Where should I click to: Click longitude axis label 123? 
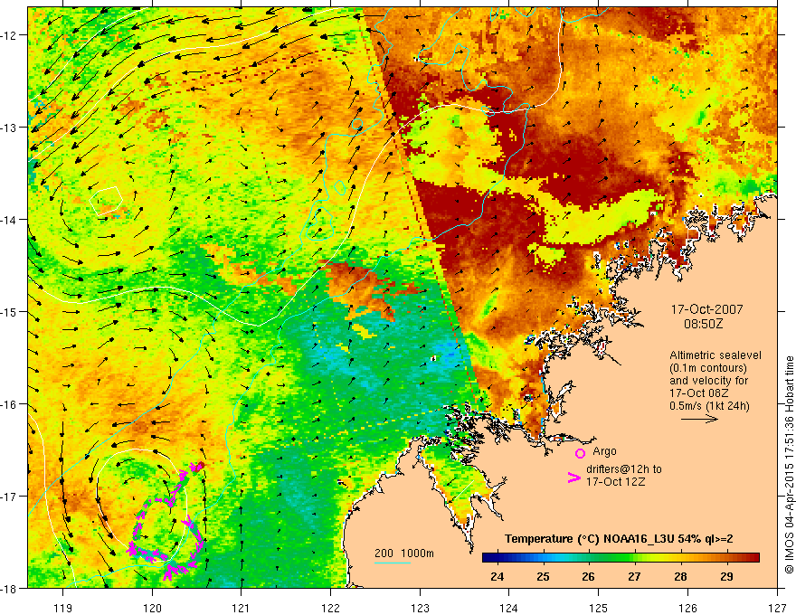coord(420,608)
